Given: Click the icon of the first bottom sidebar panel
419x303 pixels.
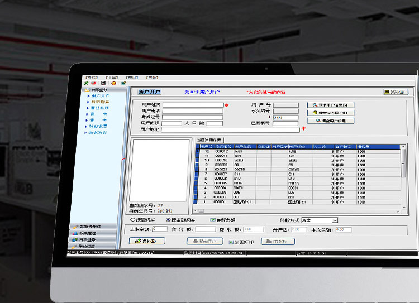Looking at the screenshot, I should pyautogui.click(x=75, y=226).
